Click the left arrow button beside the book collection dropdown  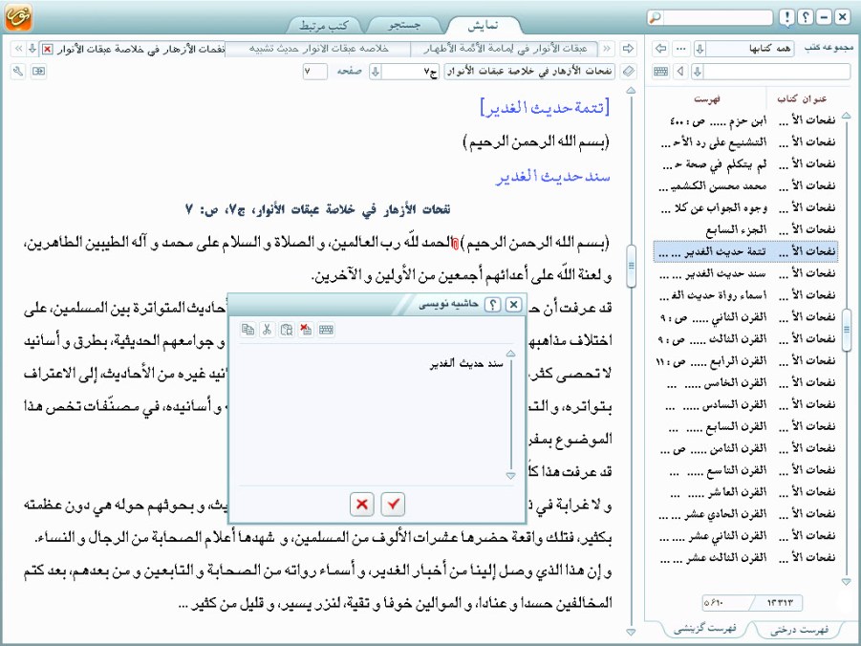point(661,49)
